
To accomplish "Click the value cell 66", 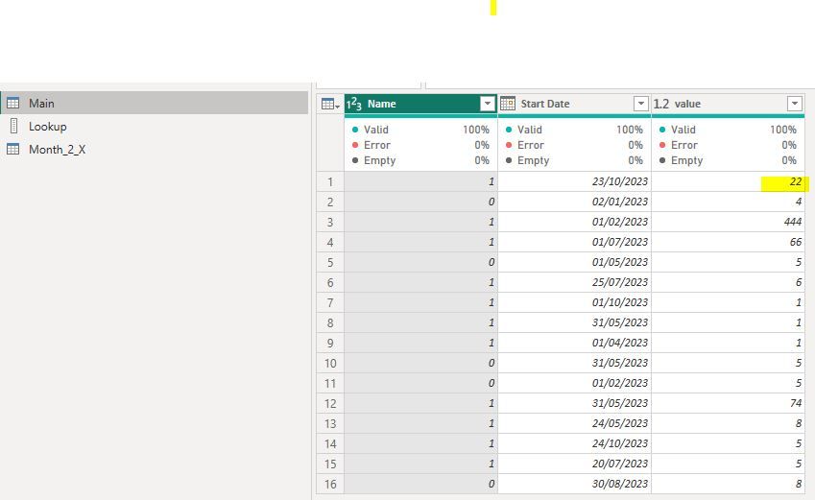I will [729, 242].
